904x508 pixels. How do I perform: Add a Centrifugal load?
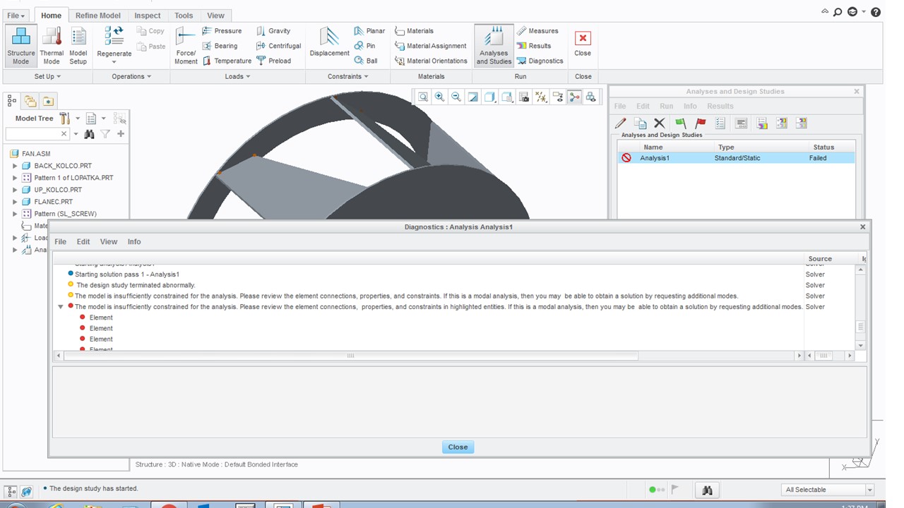point(278,46)
